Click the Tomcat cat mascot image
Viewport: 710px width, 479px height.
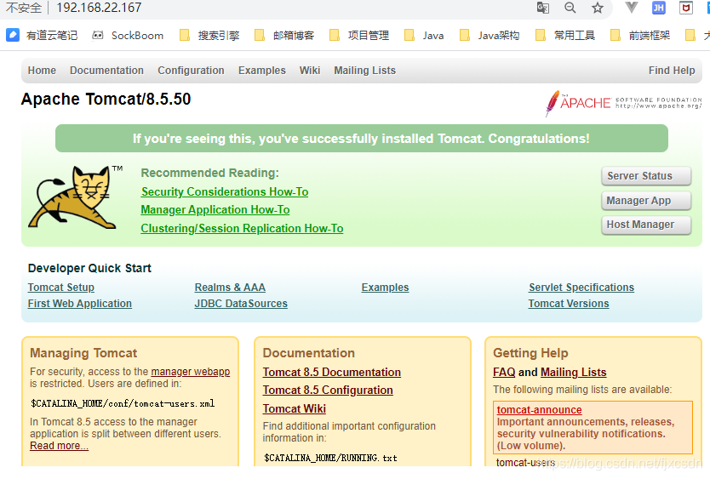pos(76,197)
